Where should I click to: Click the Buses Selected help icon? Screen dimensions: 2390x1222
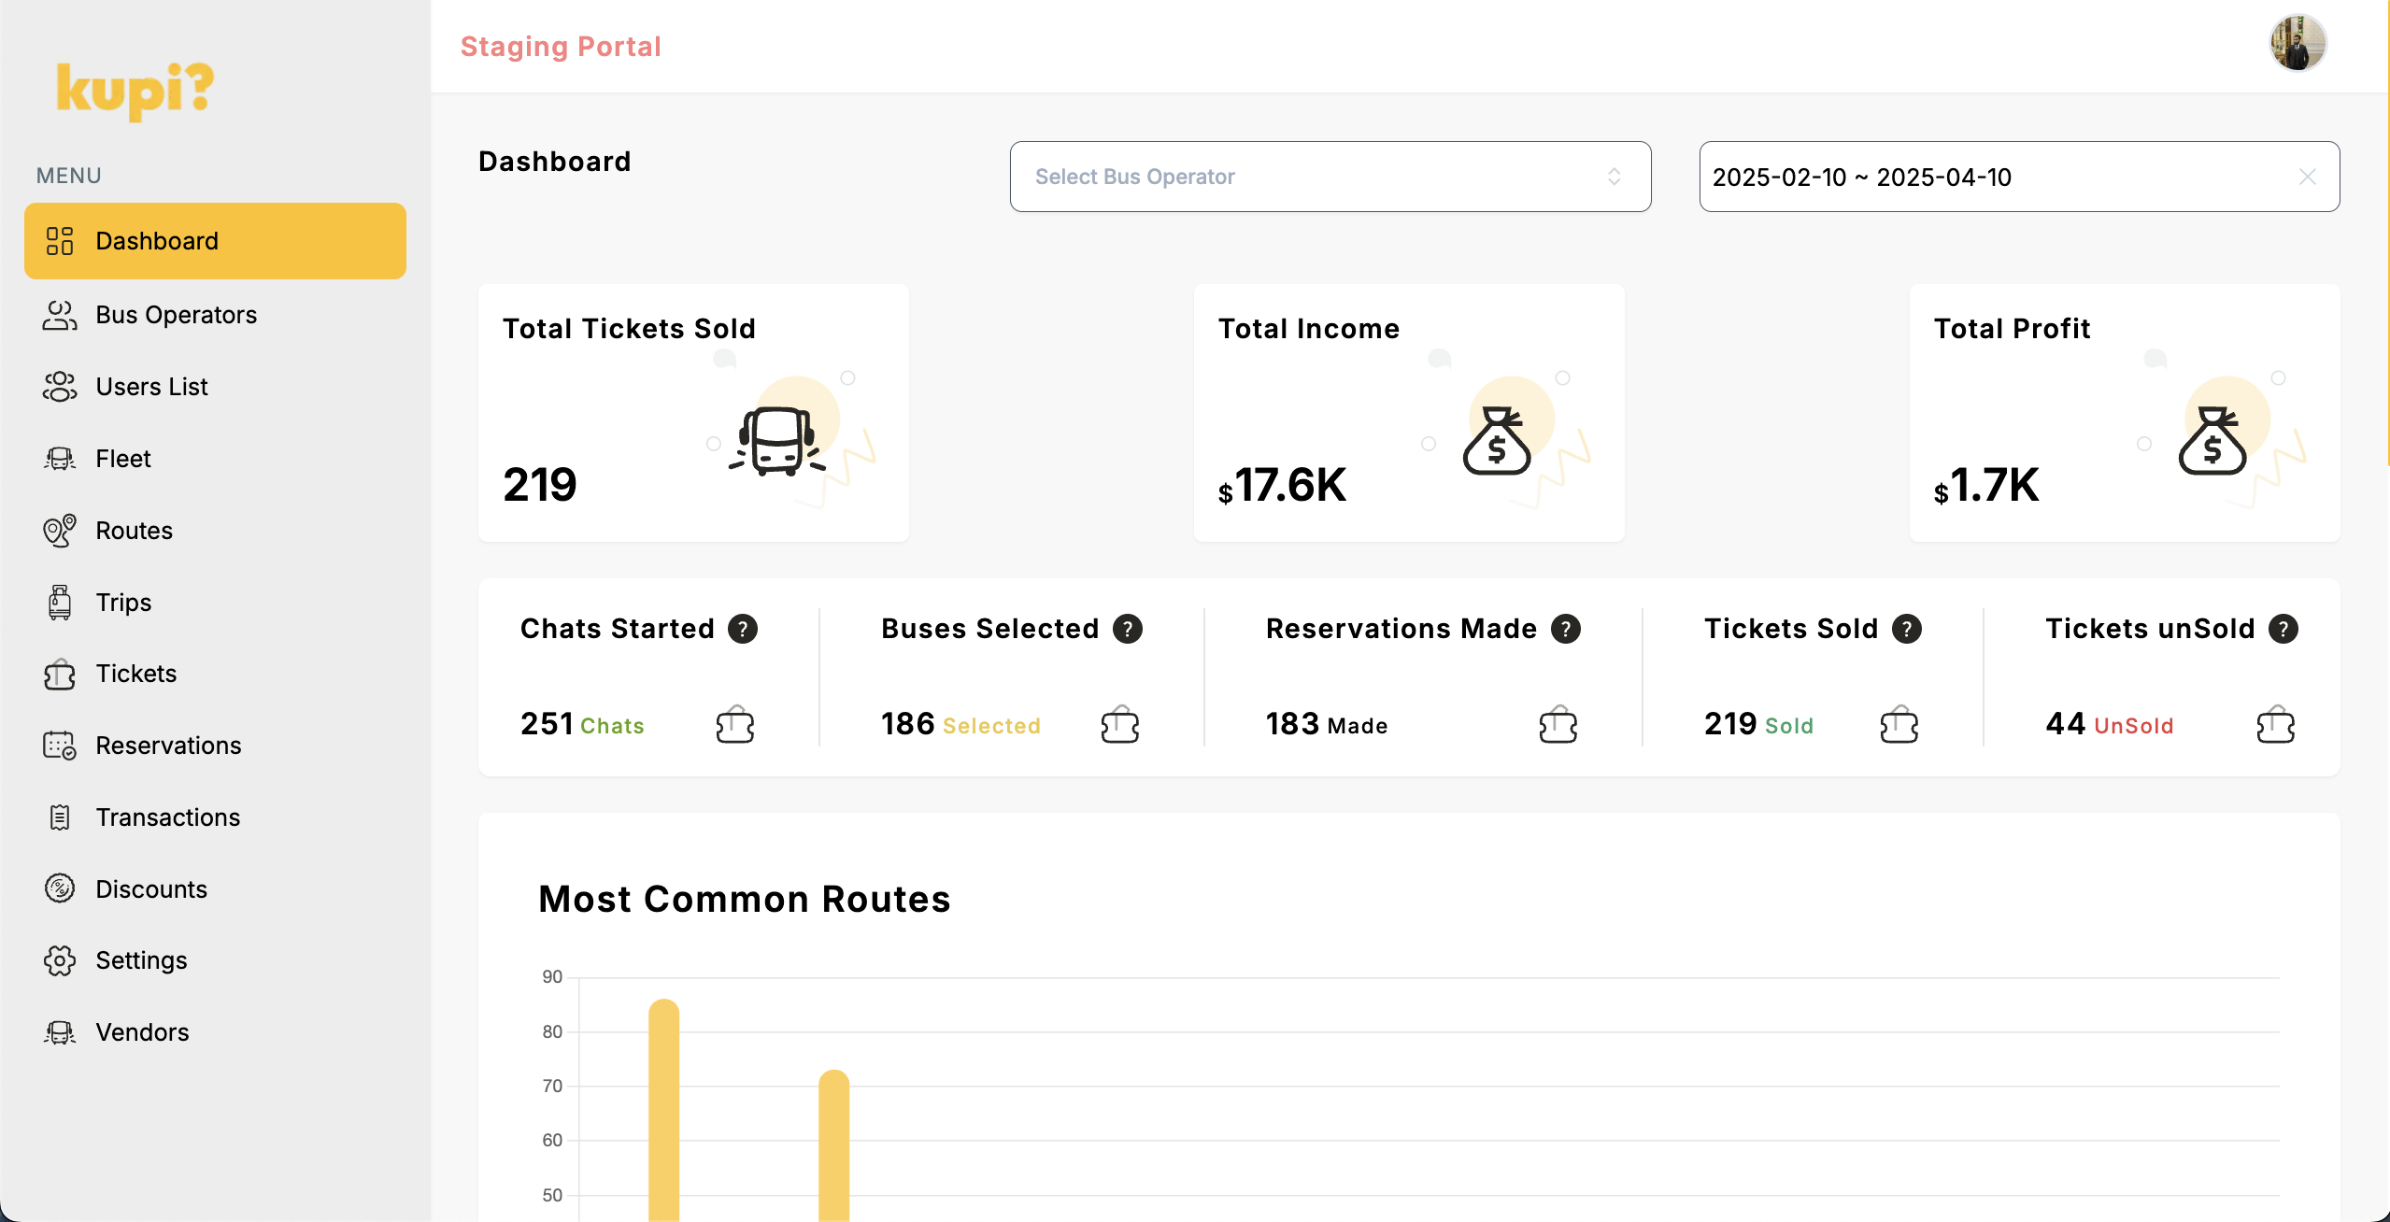pos(1128,629)
